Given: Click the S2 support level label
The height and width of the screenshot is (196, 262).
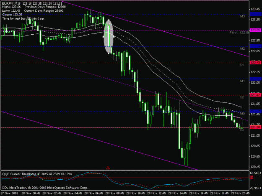Looking at the screenshot, I should pyautogui.click(x=242, y=97).
